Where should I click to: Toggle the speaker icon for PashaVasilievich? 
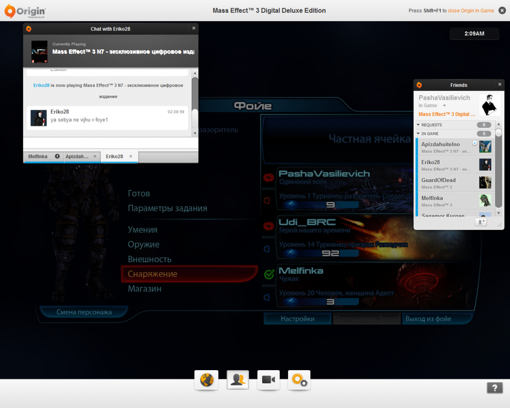[x=267, y=200]
